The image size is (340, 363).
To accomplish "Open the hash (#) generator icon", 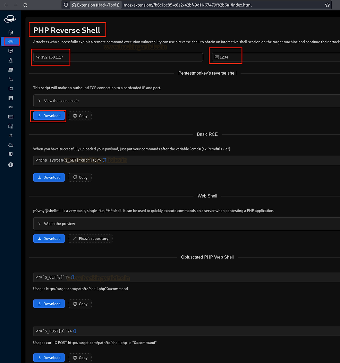I will (11, 135).
